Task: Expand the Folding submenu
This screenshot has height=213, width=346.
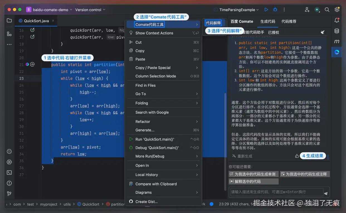Action: (x=163, y=103)
